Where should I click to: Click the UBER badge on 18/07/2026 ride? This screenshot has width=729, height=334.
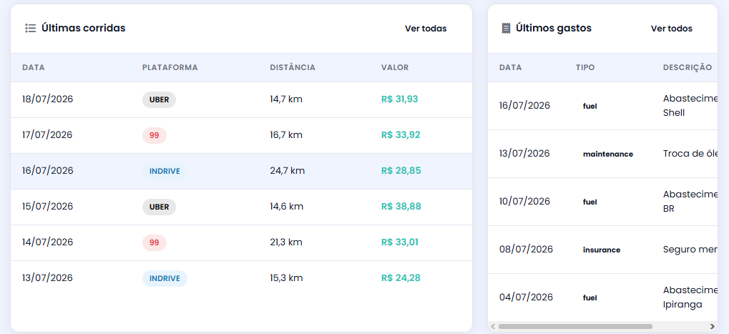[x=159, y=99]
